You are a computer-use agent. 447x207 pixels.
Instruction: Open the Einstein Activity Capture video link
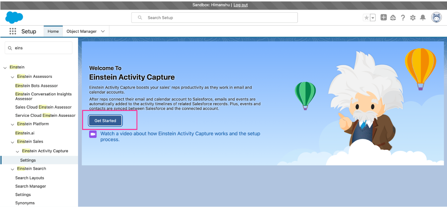click(x=180, y=136)
